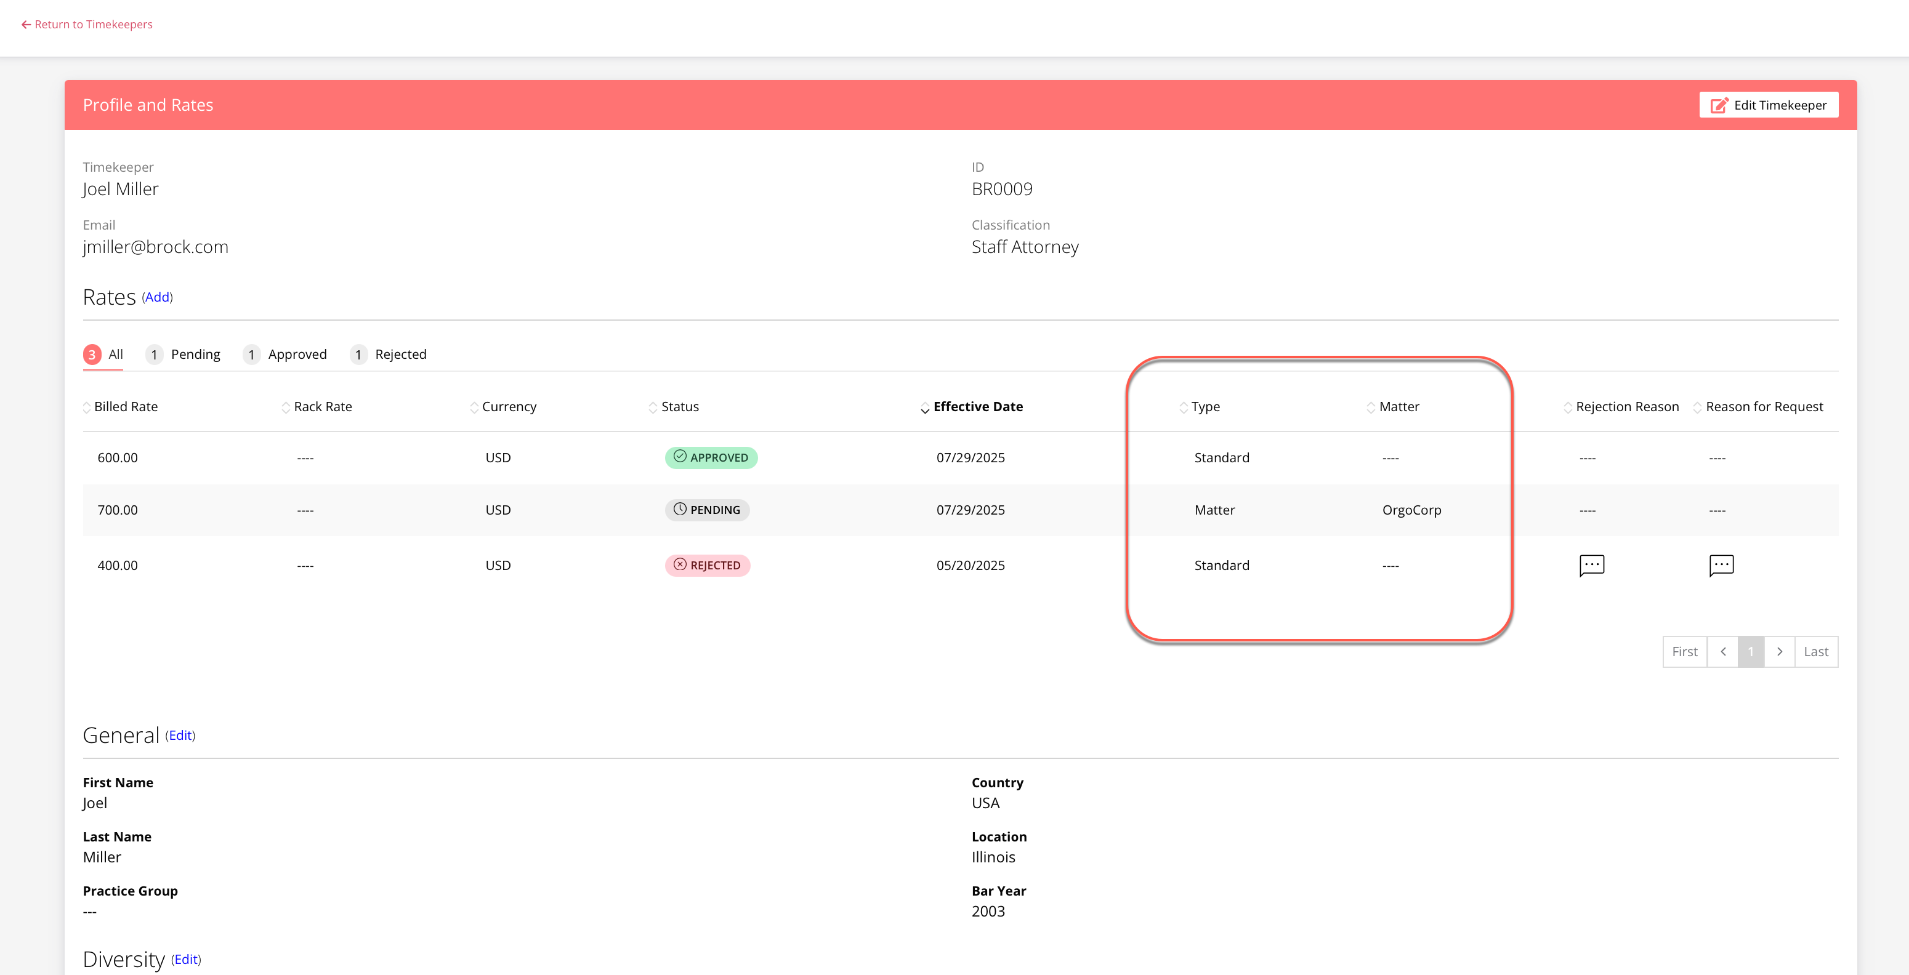Add a new rate
Viewport: 1909px width, 975px height.
click(x=157, y=297)
